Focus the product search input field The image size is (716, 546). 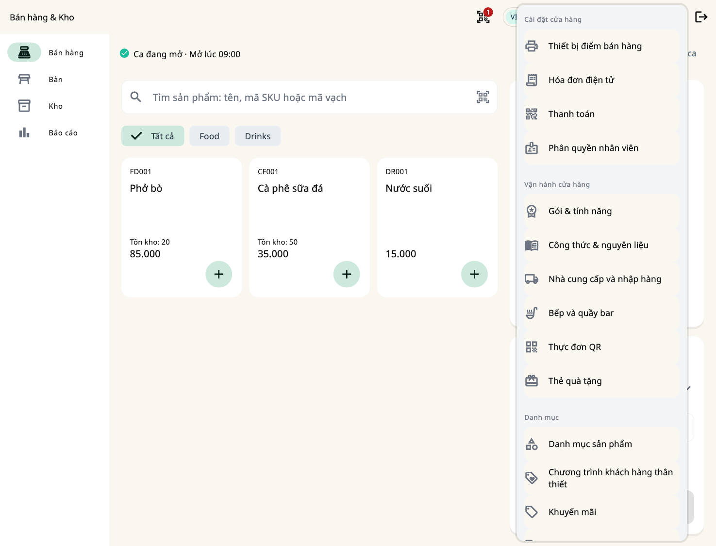coord(309,97)
